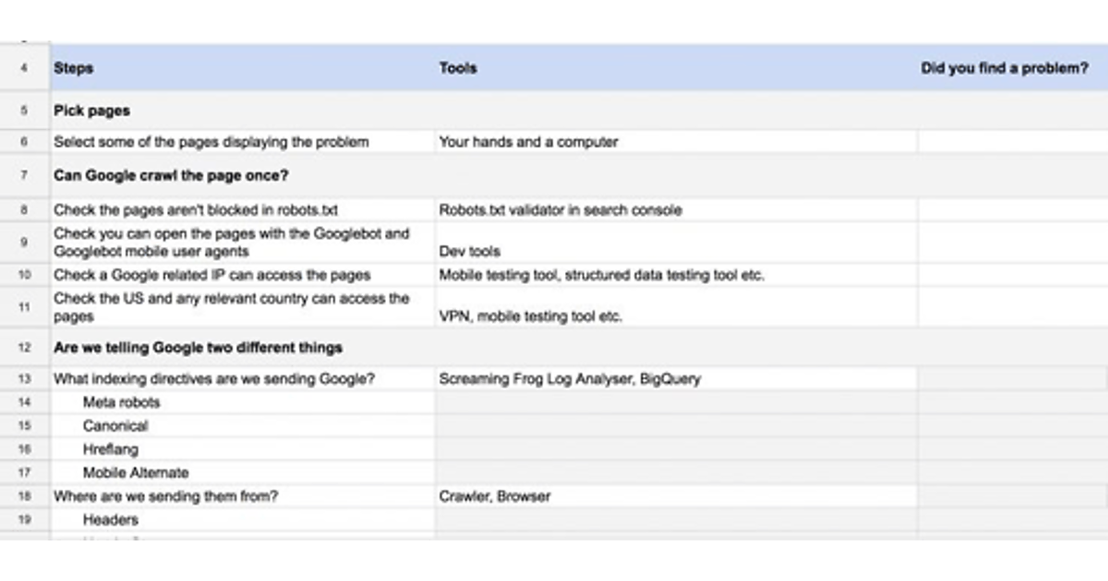Click 'Can Google crawl the page once?' cell

coord(171,175)
